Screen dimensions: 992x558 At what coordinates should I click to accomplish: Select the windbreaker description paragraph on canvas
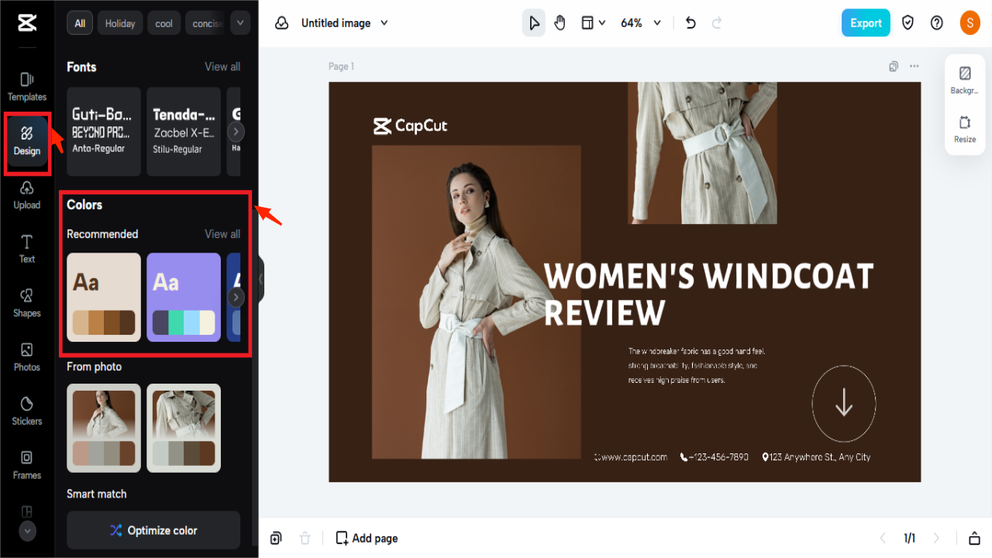(x=697, y=366)
